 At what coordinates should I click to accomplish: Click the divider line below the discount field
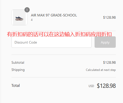pyautogui.click(x=64, y=55)
